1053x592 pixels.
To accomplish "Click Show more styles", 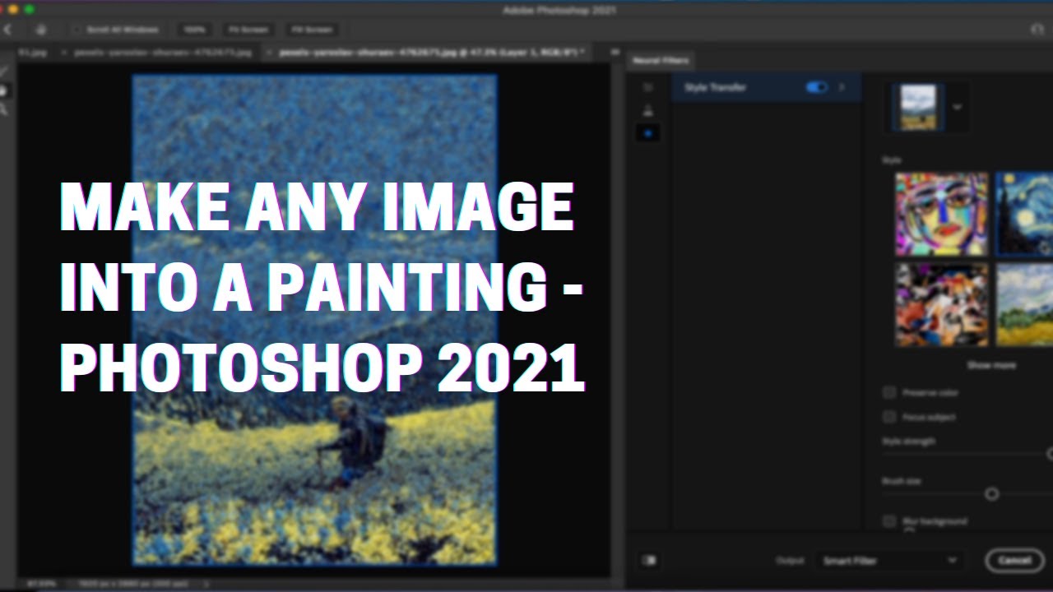I will click(x=990, y=365).
